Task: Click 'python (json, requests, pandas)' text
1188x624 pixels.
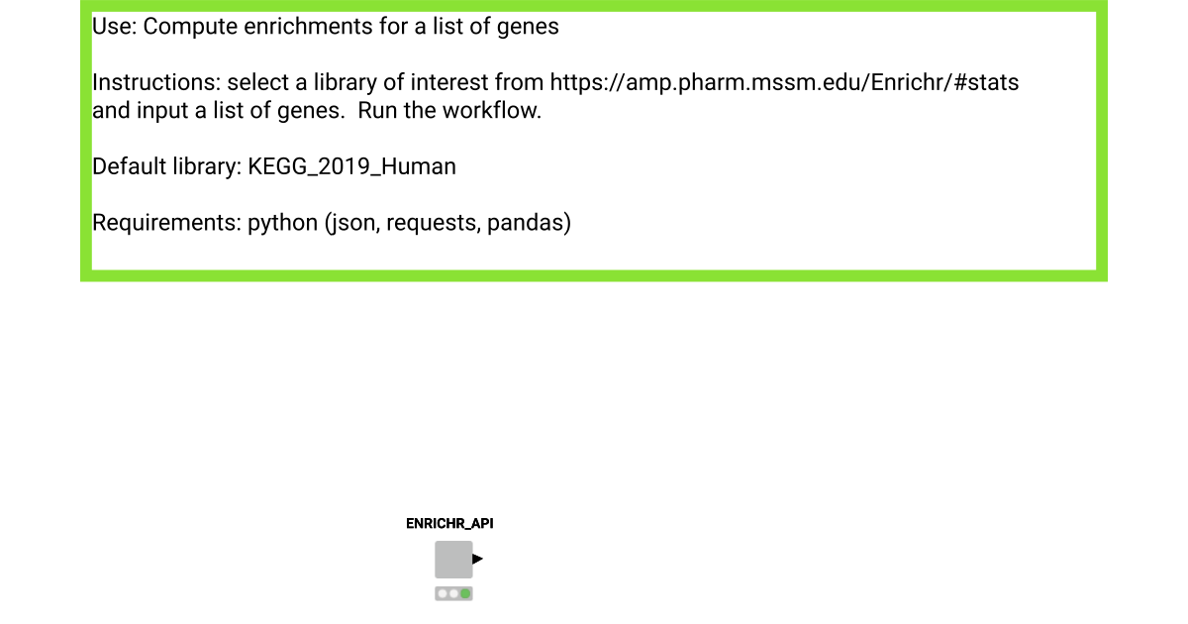Action: pyautogui.click(x=409, y=223)
